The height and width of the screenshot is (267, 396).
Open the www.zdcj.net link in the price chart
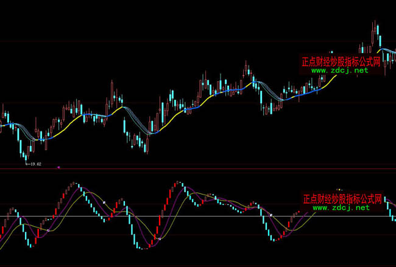(x=340, y=71)
